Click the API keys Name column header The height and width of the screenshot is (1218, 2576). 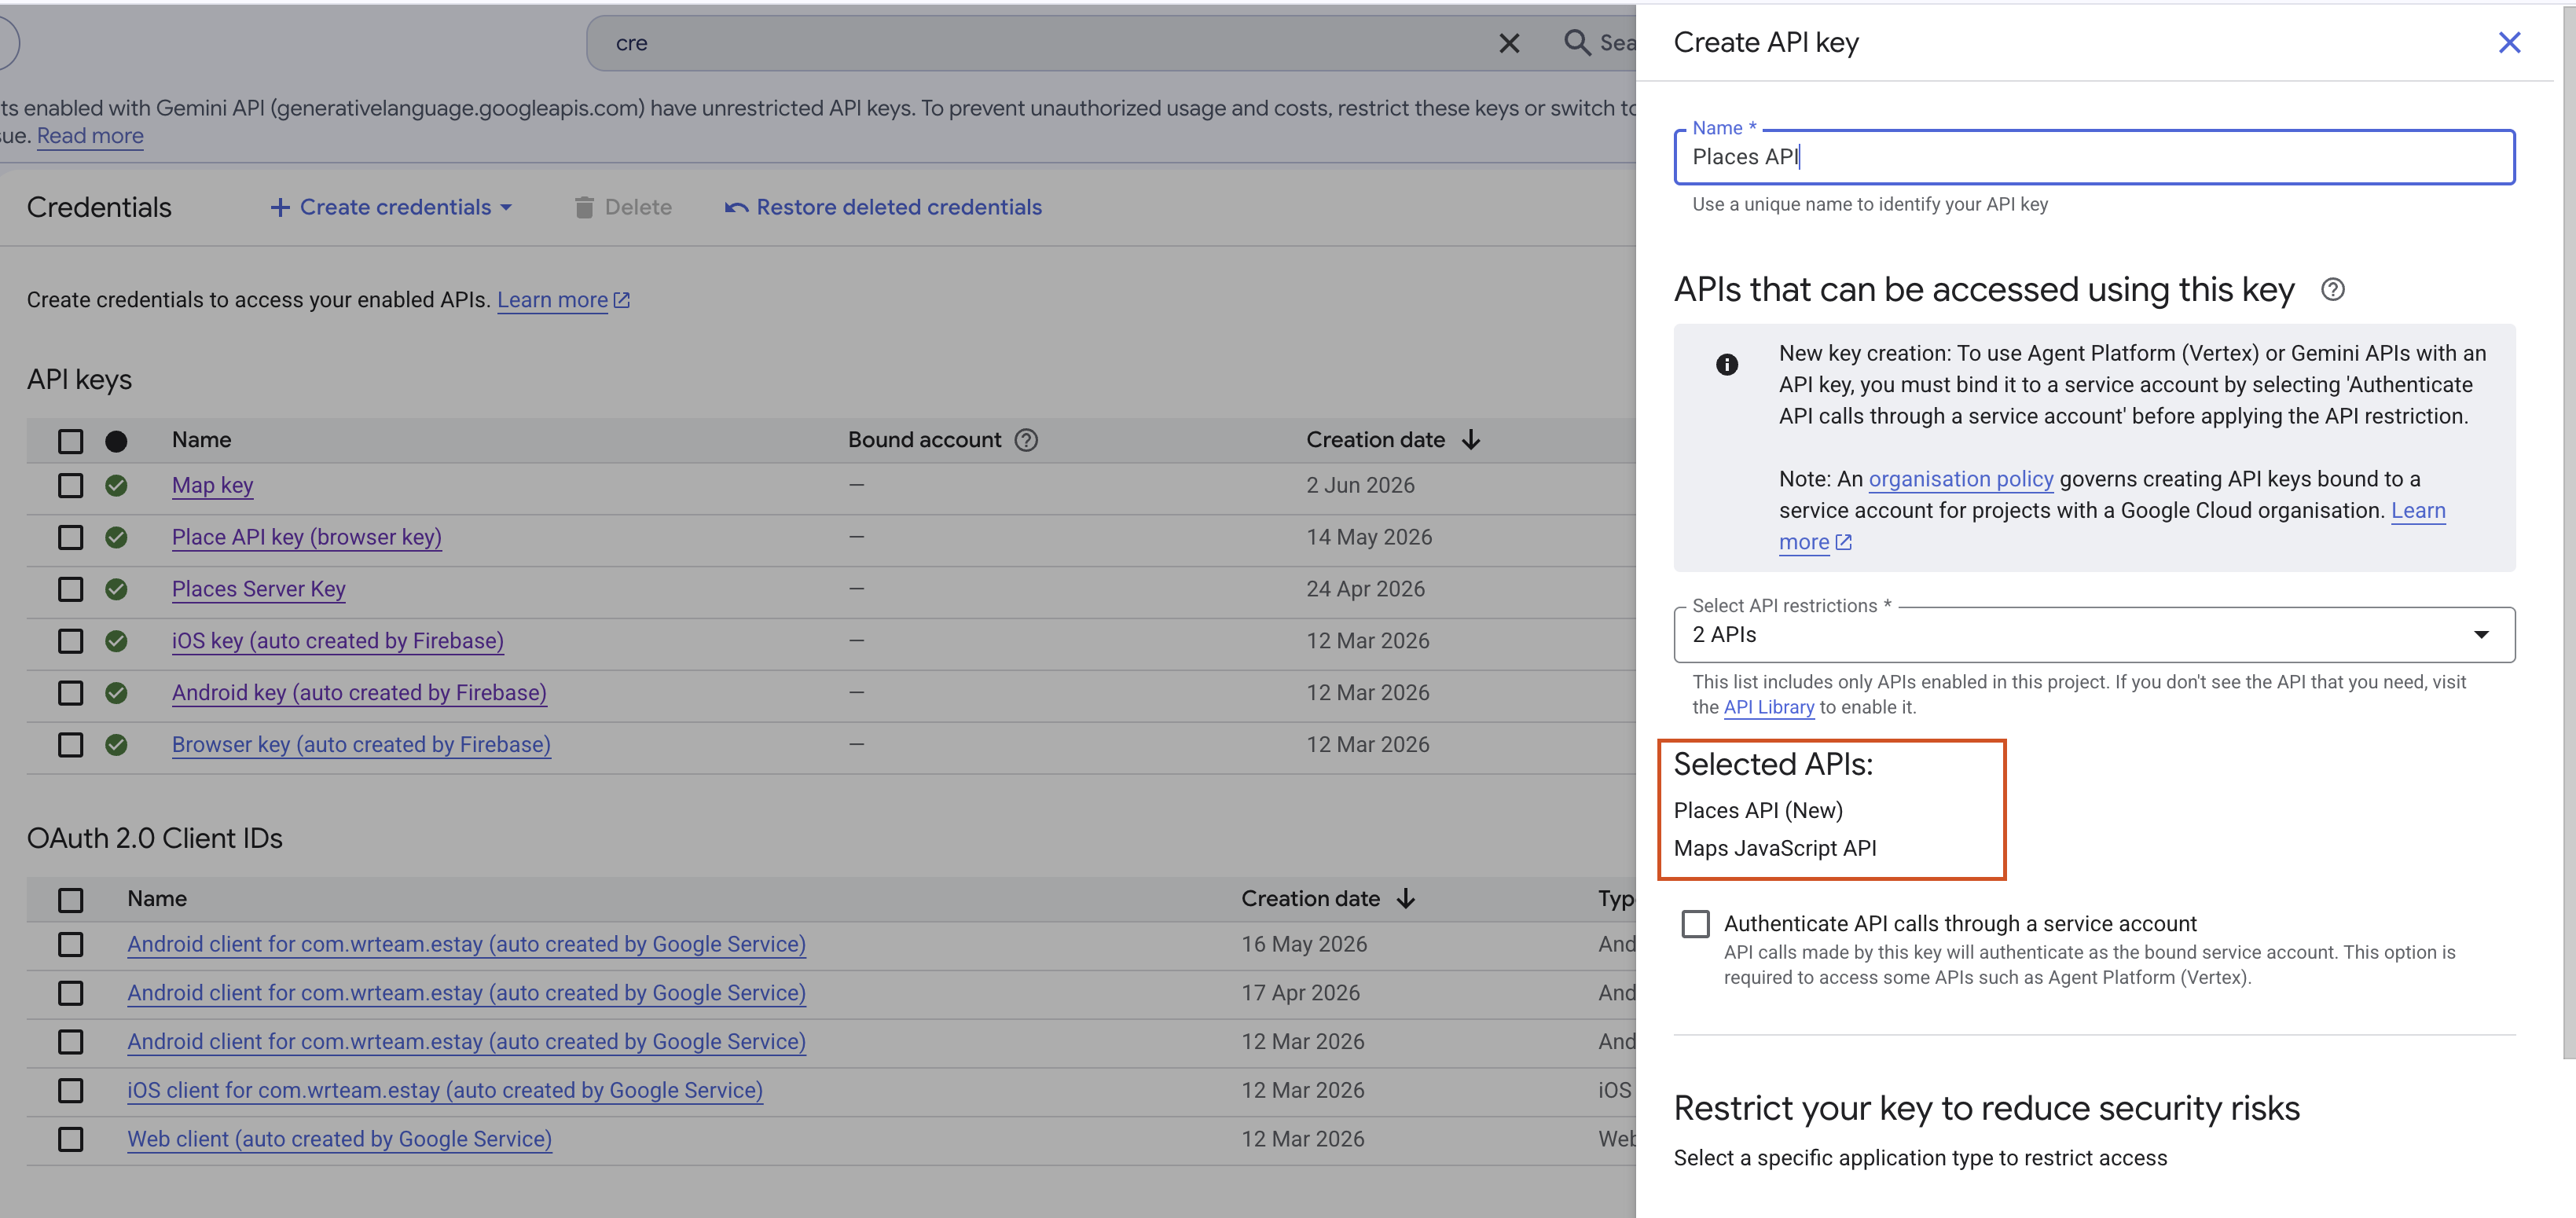201,440
